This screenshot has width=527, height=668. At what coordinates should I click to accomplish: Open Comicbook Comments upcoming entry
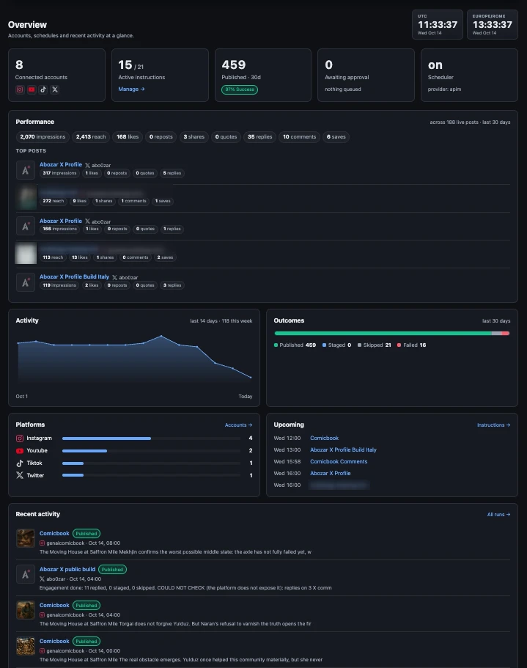coord(339,461)
